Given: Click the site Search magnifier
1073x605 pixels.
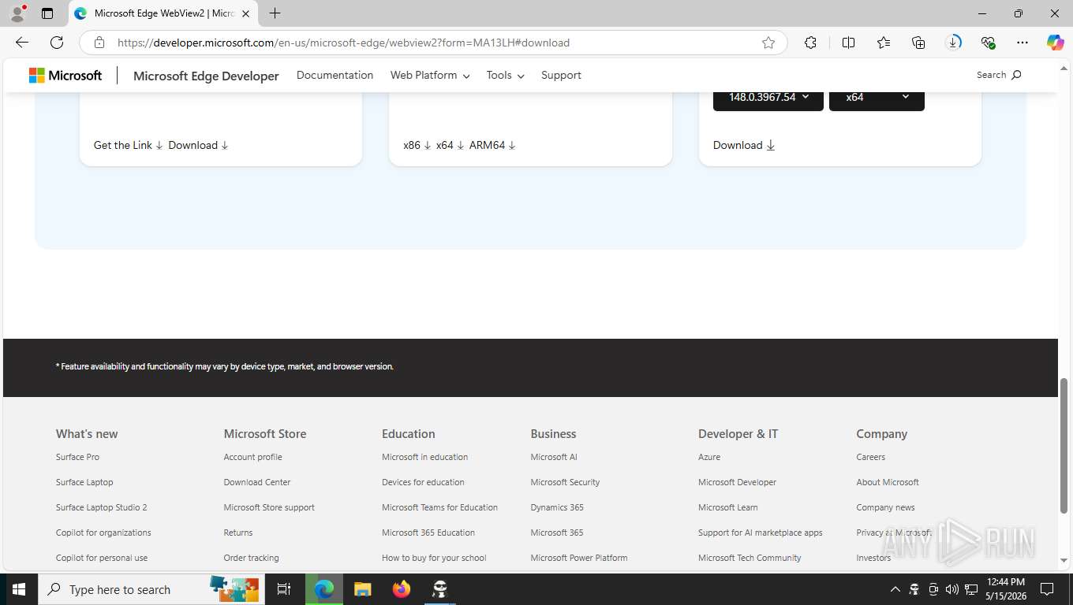Looking at the screenshot, I should point(1016,75).
